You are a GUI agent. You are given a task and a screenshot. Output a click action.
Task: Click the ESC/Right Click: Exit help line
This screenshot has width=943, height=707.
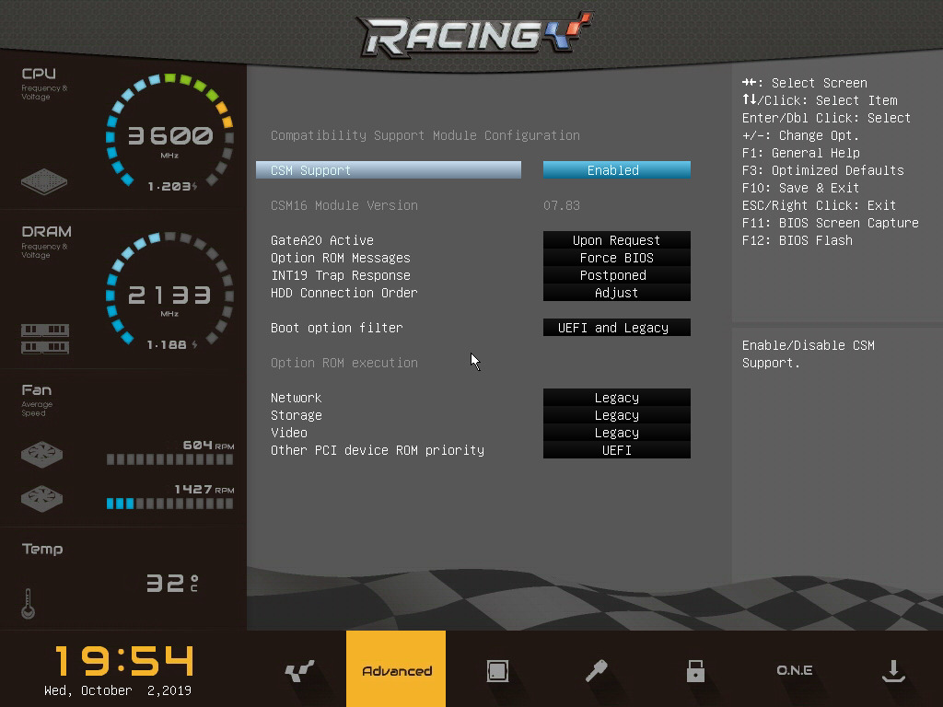819,205
